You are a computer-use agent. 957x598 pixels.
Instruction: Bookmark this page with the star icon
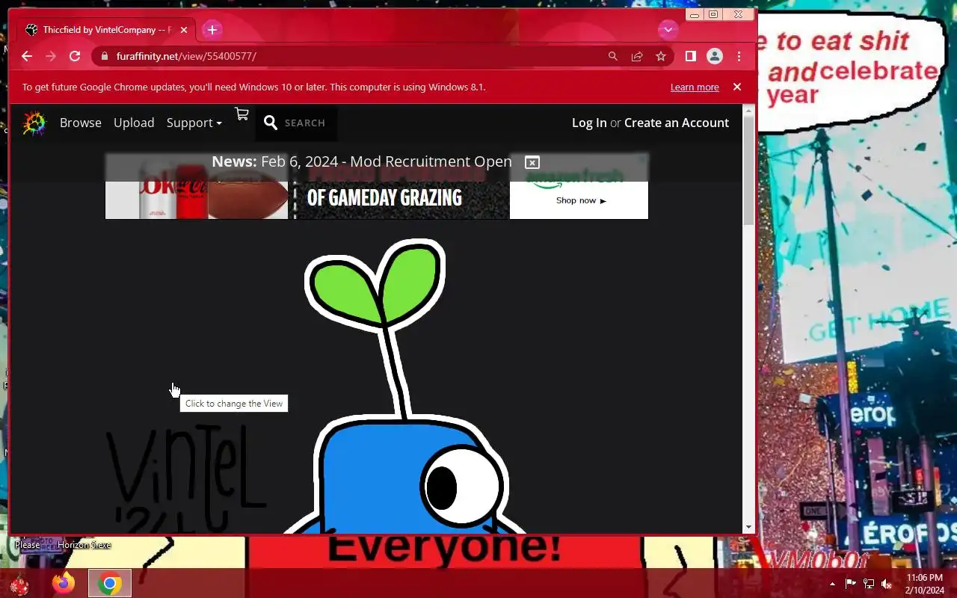(x=661, y=56)
